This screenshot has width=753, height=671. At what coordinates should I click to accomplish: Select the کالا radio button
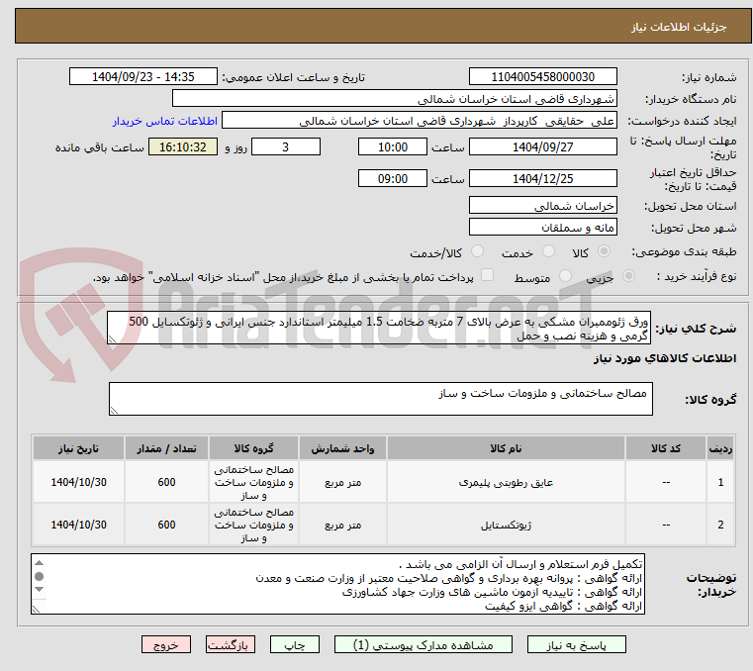pyautogui.click(x=604, y=251)
